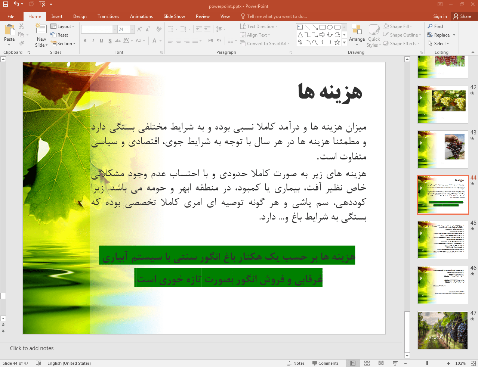Undo the last action
The width and height of the screenshot is (478, 367).
coord(16,4)
